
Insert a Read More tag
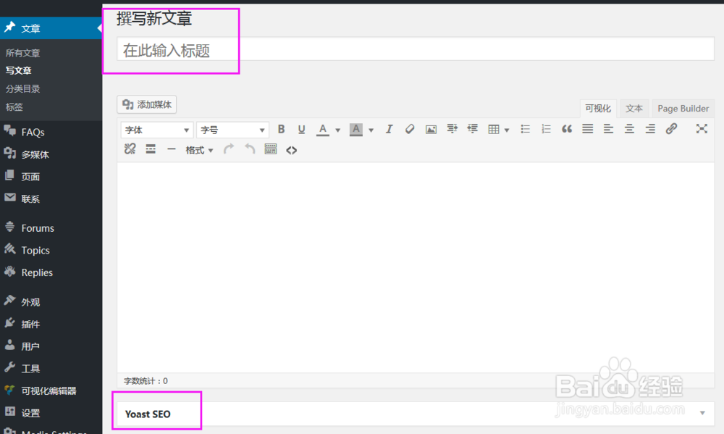point(151,149)
